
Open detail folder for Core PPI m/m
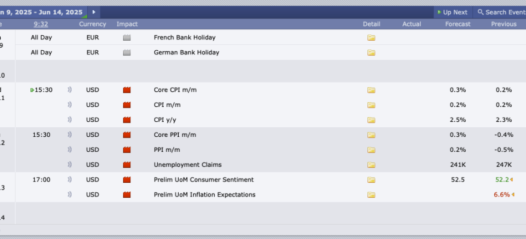[371, 135]
